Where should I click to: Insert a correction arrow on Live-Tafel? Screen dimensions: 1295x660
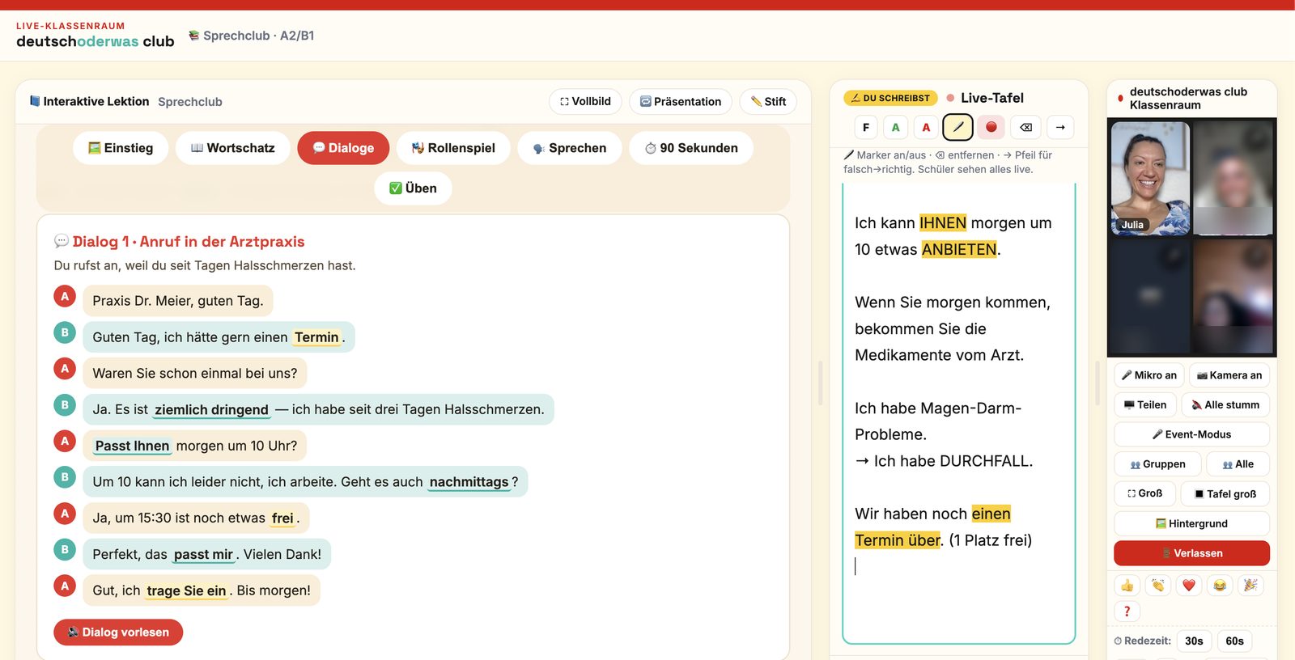[x=1060, y=127]
